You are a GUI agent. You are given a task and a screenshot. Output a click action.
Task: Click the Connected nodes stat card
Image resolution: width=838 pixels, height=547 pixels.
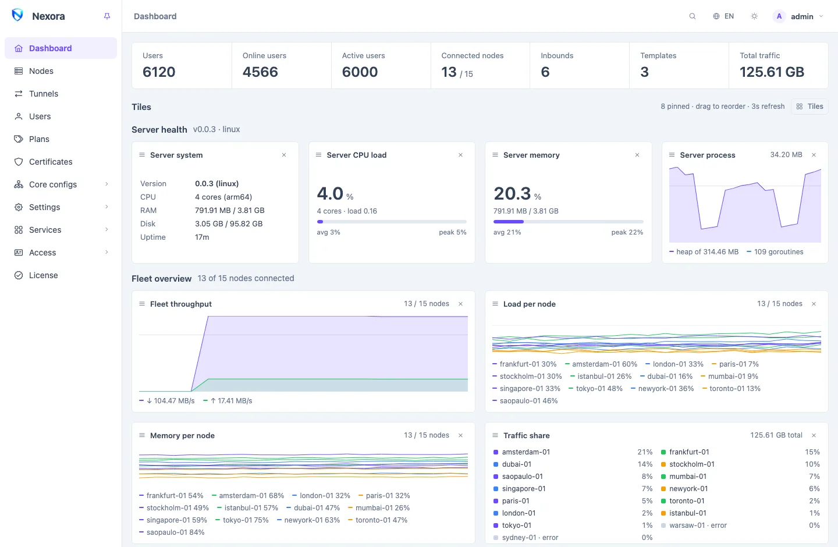480,66
